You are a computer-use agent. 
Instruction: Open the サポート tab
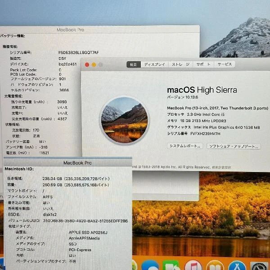pyautogui.click(x=203, y=64)
